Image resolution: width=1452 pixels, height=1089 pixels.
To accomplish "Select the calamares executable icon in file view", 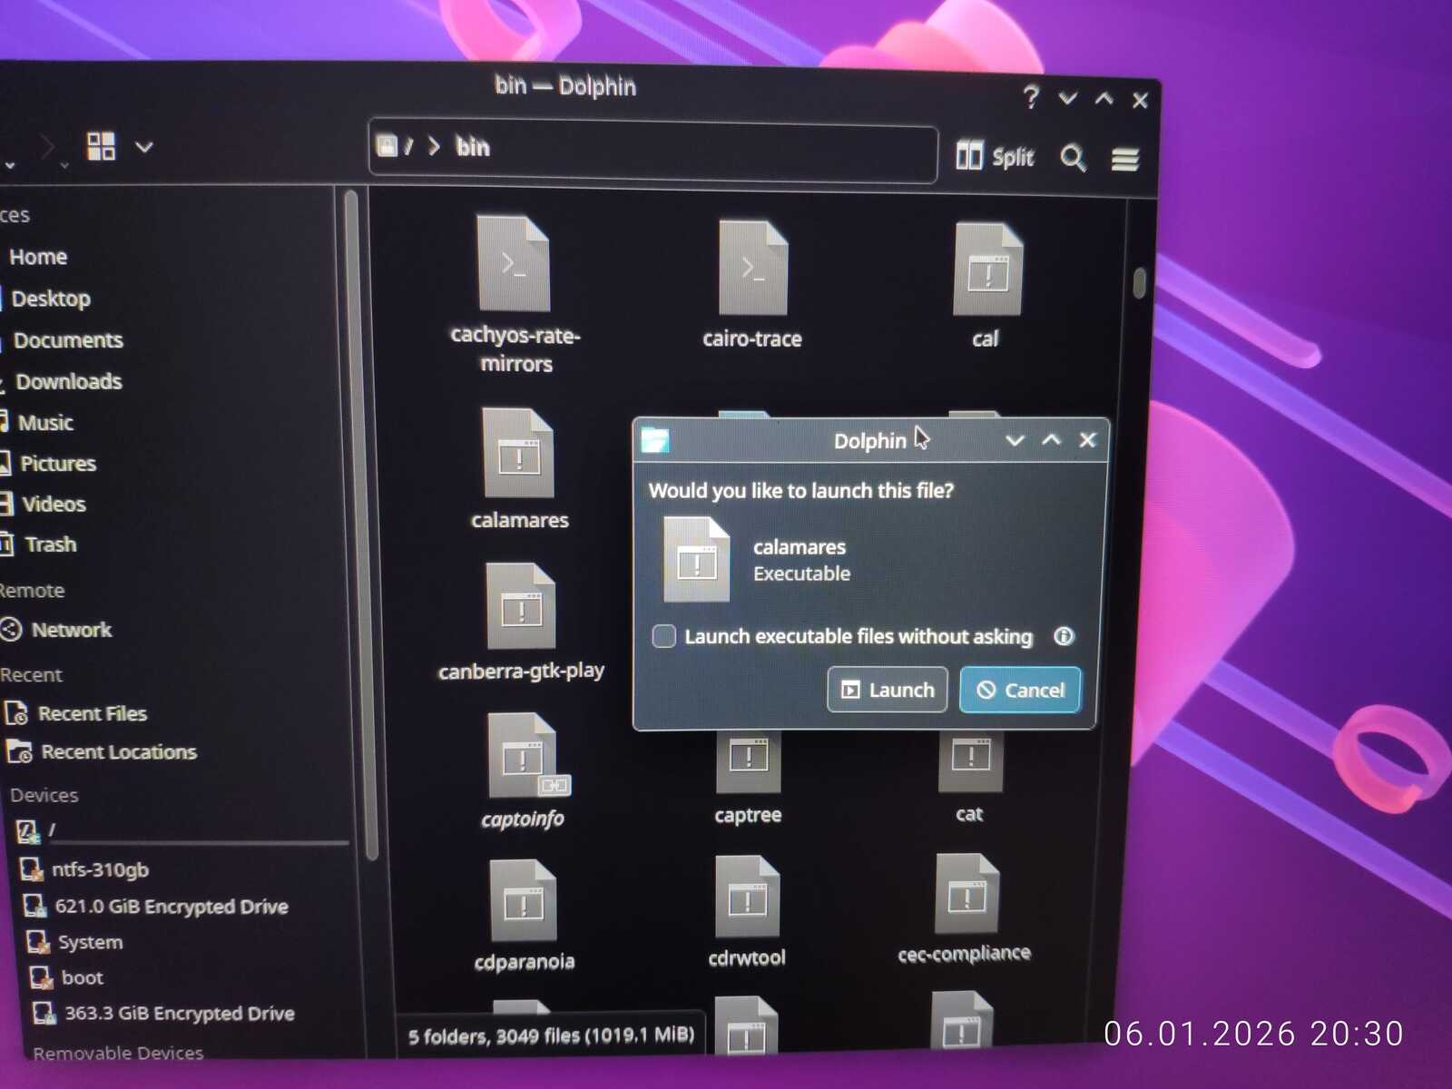I will click(518, 453).
